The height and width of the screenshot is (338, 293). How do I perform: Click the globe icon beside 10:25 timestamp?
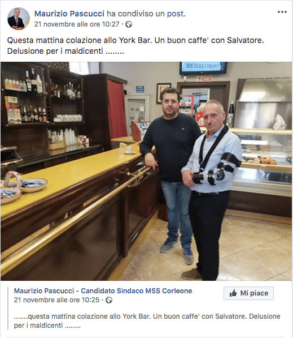point(109,300)
